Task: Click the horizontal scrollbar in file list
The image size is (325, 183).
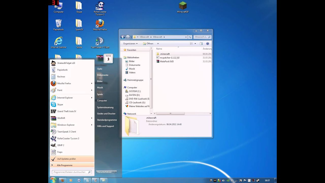Action: pyautogui.click(x=170, y=114)
